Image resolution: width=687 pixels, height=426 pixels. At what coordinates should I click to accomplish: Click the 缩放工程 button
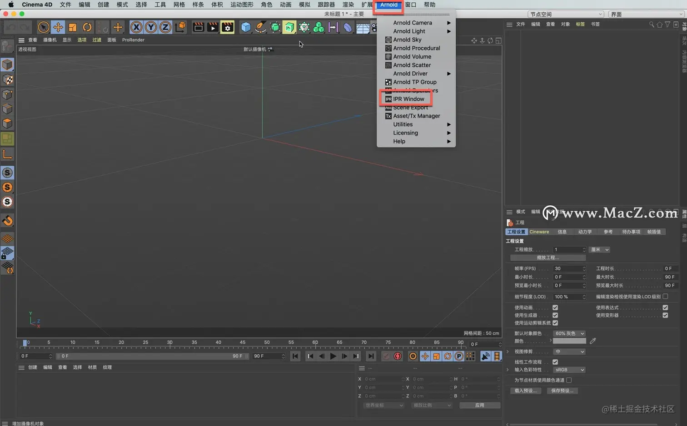point(548,258)
